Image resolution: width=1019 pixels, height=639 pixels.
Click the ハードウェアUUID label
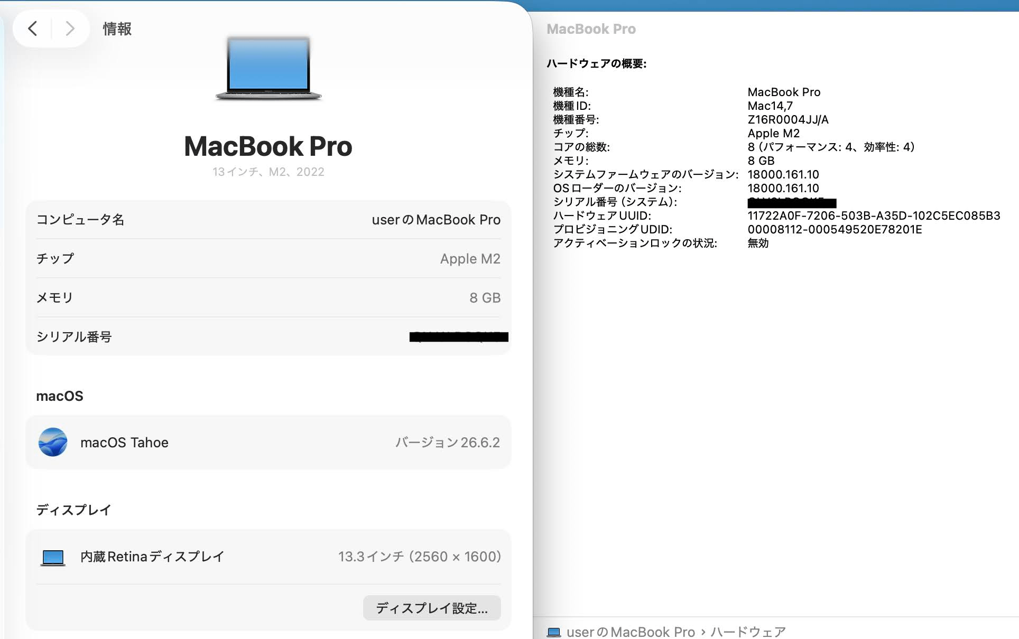[x=602, y=216]
